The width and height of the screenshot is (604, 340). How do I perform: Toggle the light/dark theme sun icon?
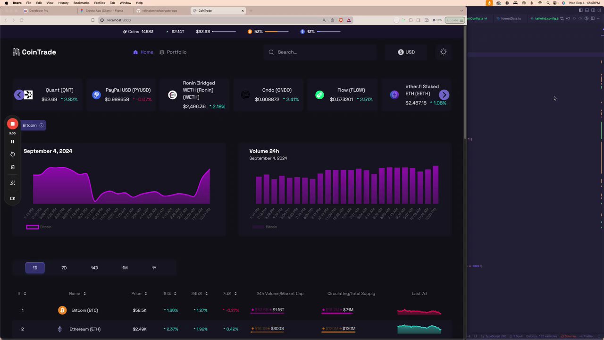pos(444,52)
